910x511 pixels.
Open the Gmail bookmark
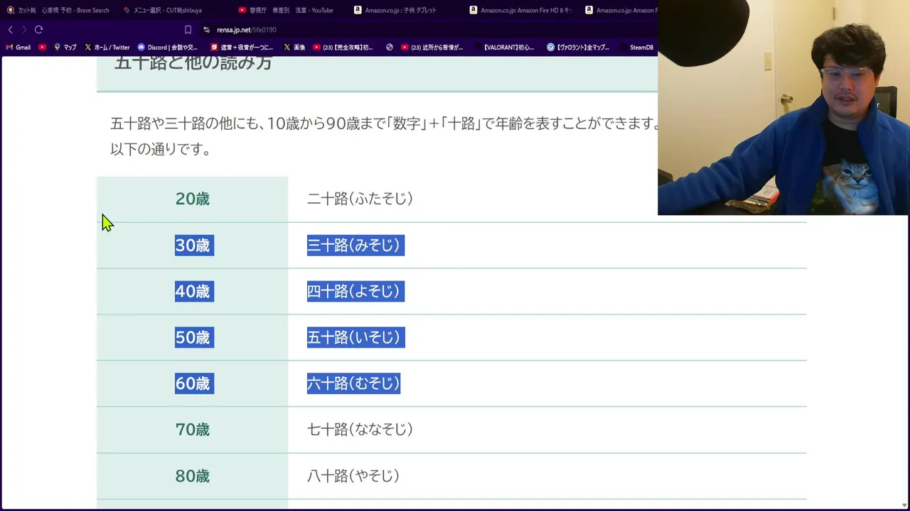coord(18,48)
